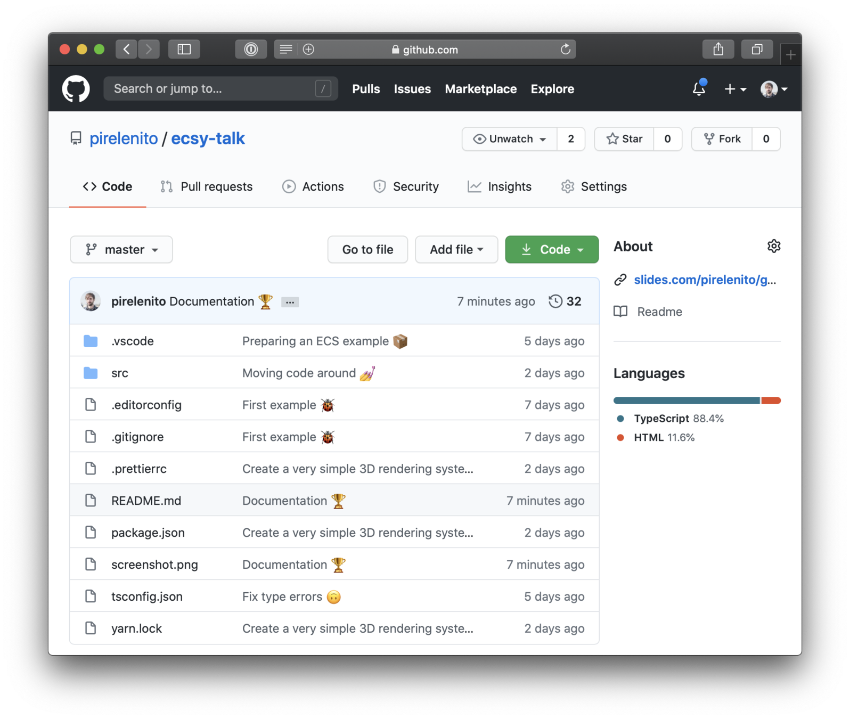Go to Explore

pos(552,89)
